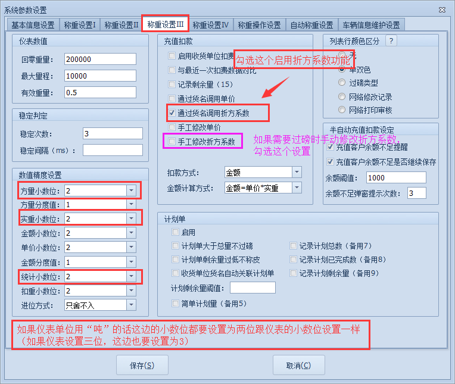Screen dimensions: 455x384
Task: Expand the 扣款方式 dropdown
Action: pos(297,172)
